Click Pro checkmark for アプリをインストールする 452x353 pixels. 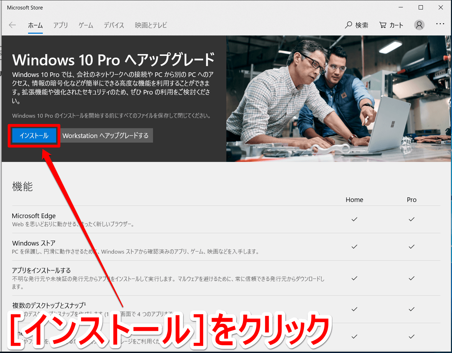click(x=412, y=278)
